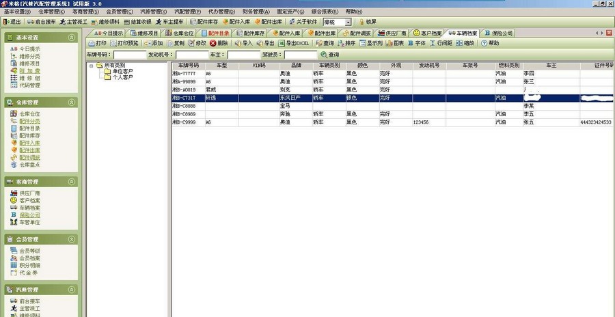Click 主管派工 in the top toolbar
The height and width of the screenshot is (317, 615).
[73, 22]
